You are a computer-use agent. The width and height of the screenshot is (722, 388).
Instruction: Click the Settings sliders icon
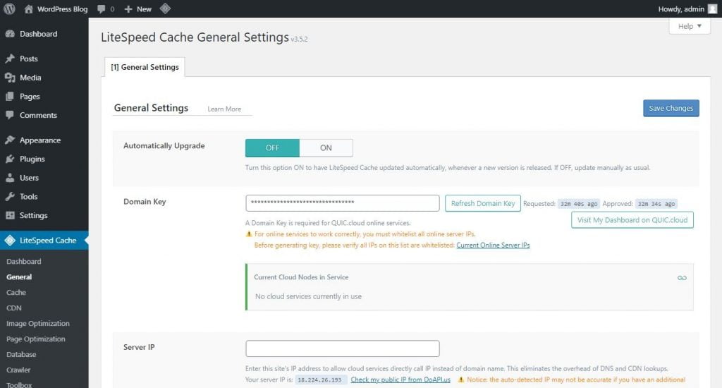(x=10, y=215)
